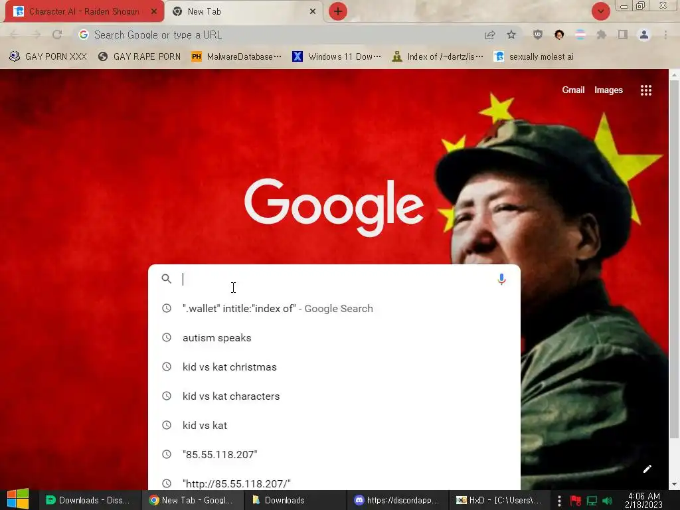Screen dimensions: 680x510
Task: Open the network monitor tray icon
Action: click(592, 501)
